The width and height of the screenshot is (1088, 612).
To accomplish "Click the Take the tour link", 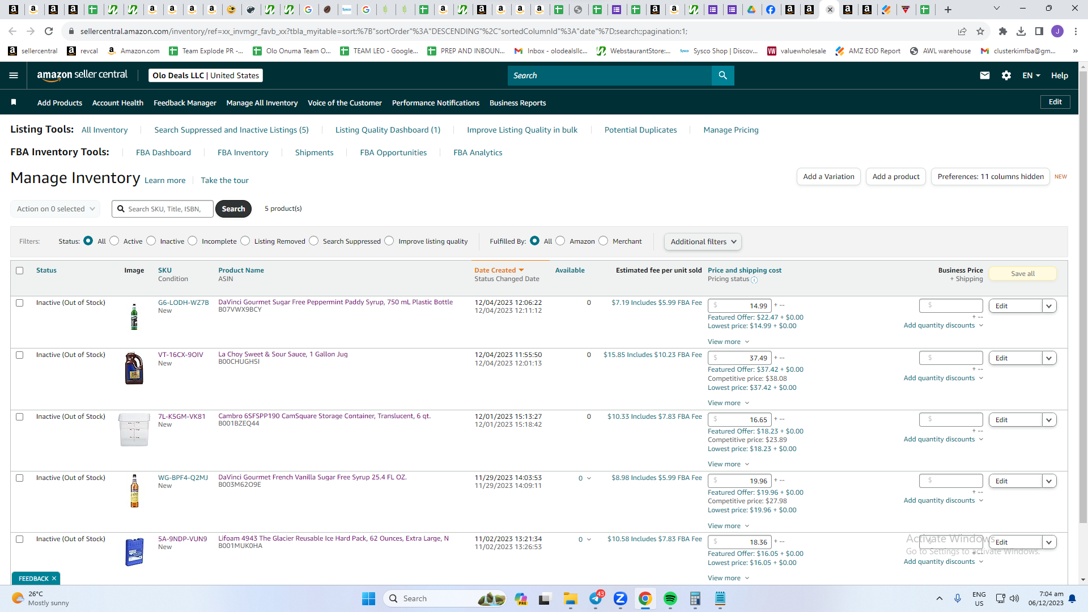I will [224, 180].
